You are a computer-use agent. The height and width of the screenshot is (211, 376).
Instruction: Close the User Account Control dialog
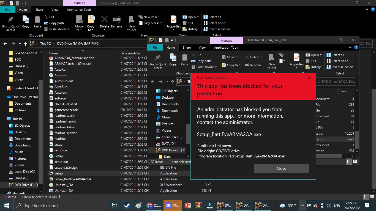(281, 168)
